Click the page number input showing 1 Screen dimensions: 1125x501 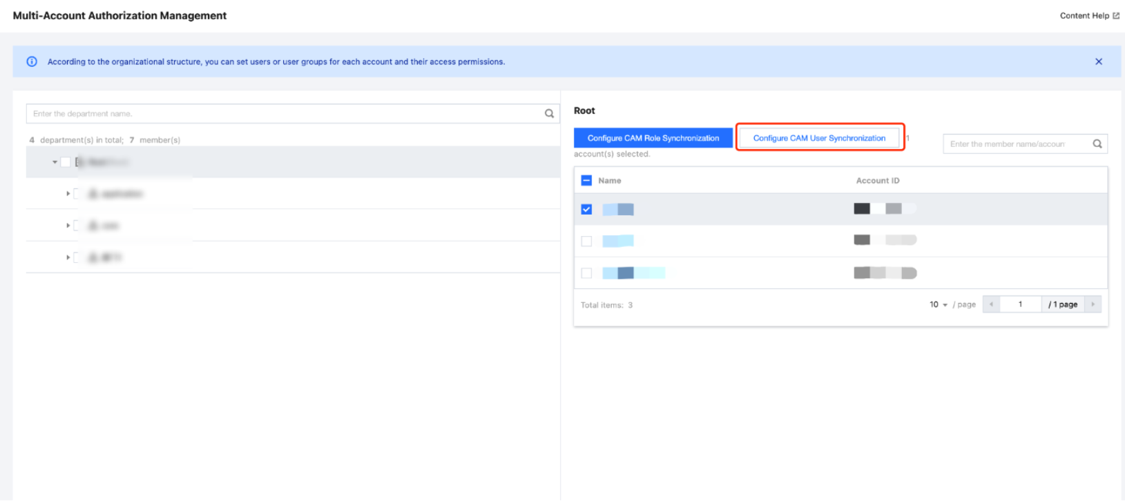coord(1020,304)
